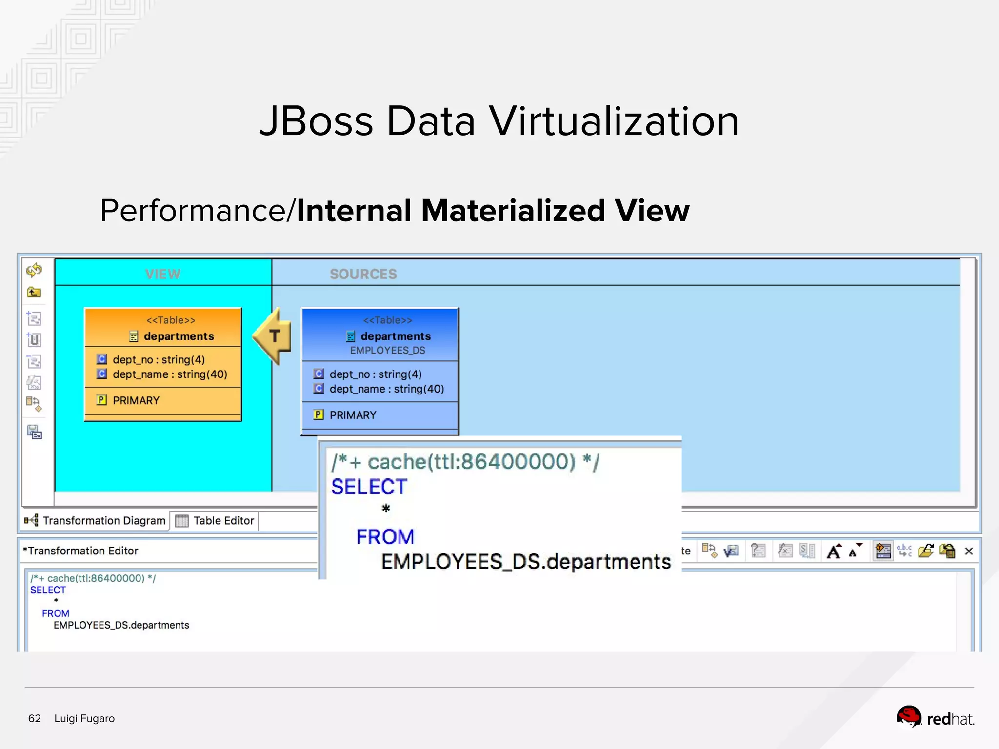Image resolution: width=999 pixels, height=749 pixels.
Task: Launch the criteria builder icon
Action: (x=758, y=551)
